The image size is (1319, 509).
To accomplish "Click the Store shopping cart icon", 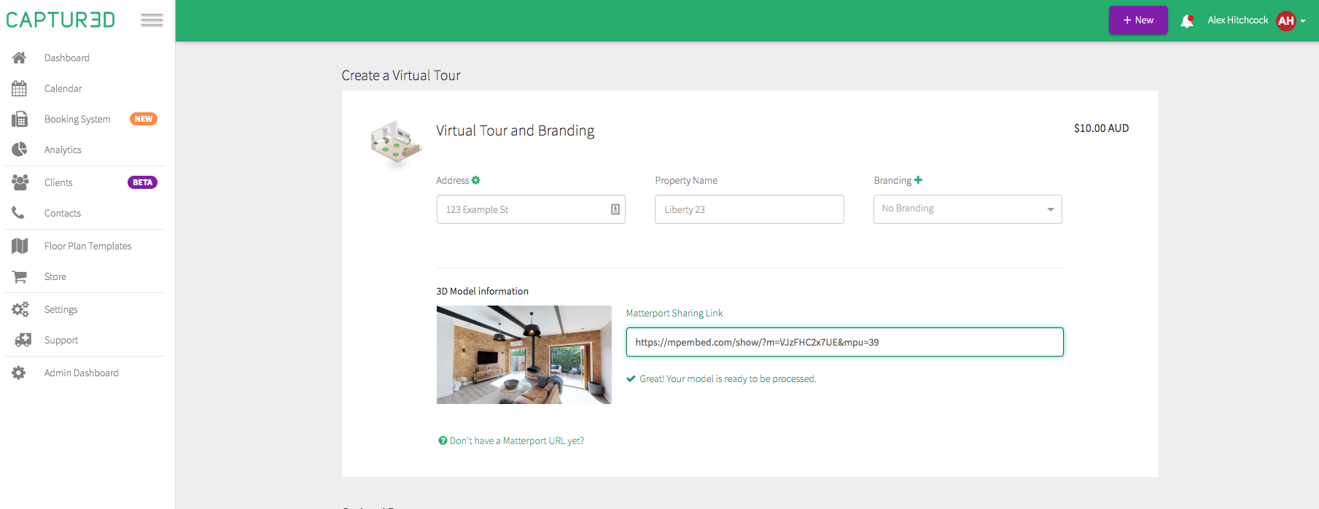I will tap(20, 276).
